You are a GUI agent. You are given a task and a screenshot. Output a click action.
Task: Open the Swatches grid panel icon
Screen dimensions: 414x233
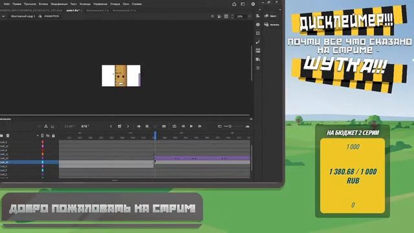[258, 50]
